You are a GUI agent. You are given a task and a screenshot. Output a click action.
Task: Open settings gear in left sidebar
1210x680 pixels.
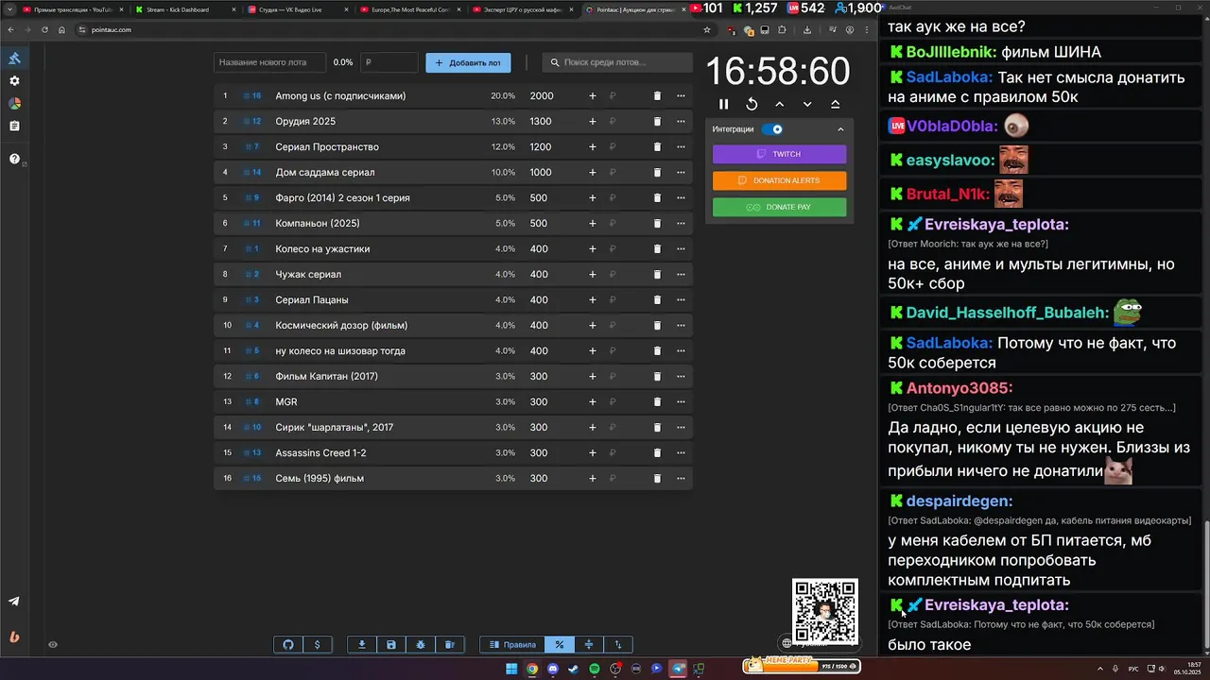click(14, 81)
